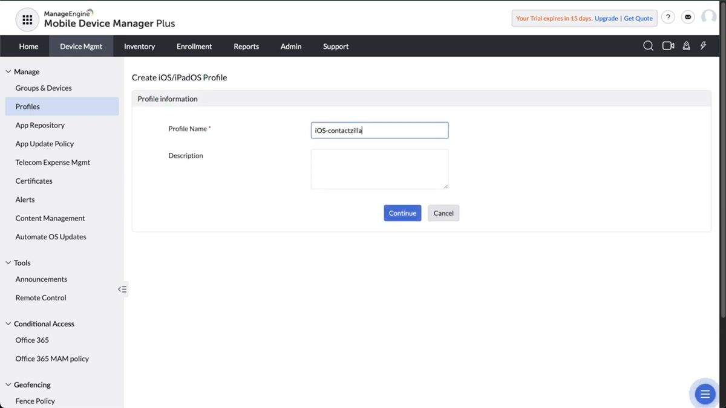Open the Reports menu
726x408 pixels.
(246, 46)
